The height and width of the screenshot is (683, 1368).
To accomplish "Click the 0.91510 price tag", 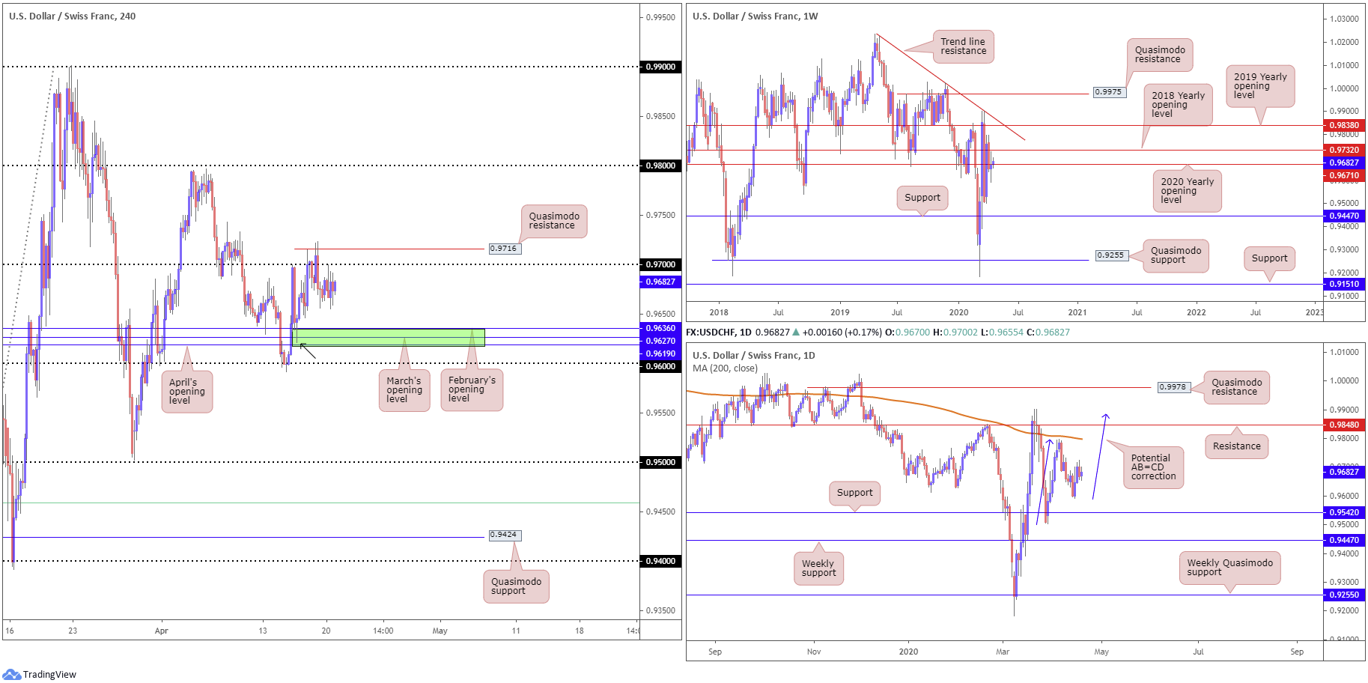I will pos(1344,284).
